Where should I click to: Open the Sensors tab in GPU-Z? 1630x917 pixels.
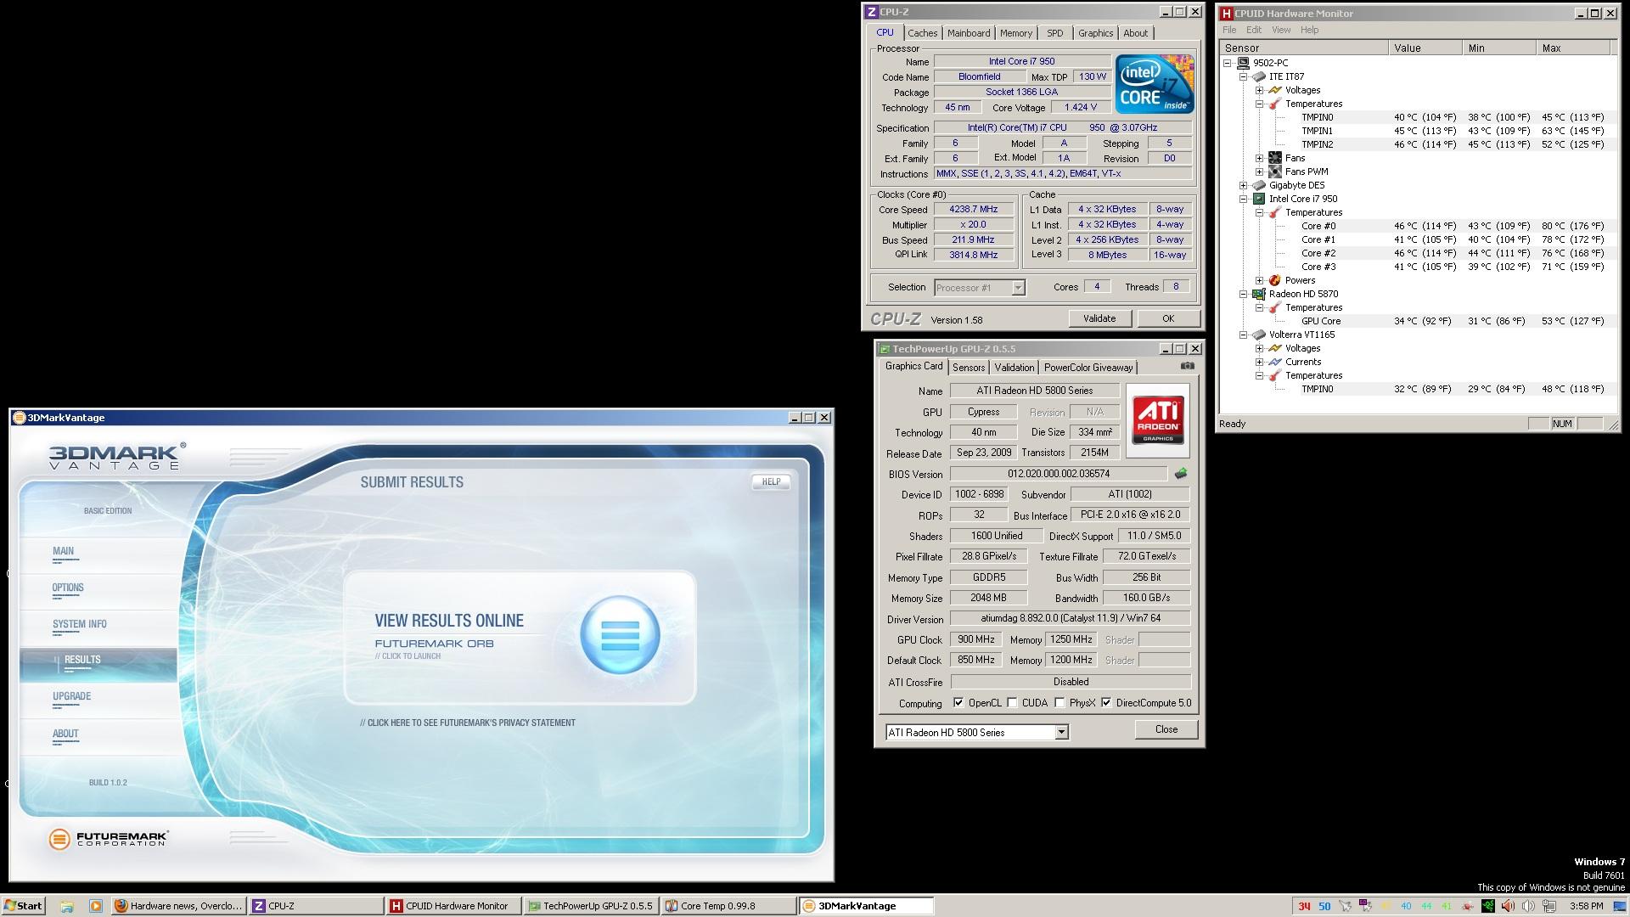point(969,368)
